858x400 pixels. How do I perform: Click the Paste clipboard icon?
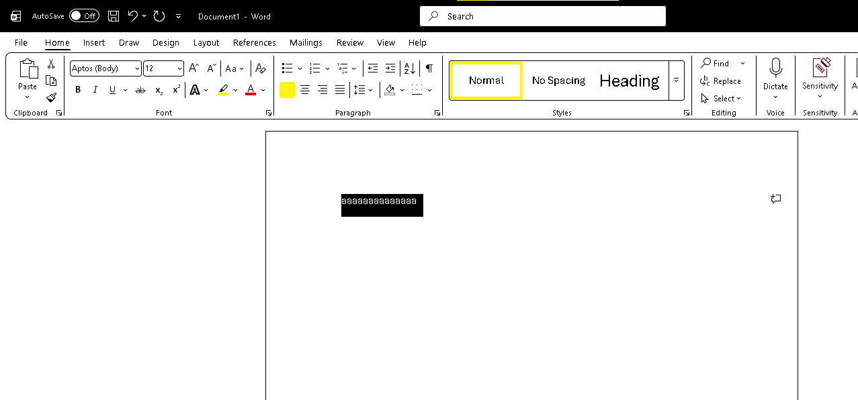click(28, 69)
